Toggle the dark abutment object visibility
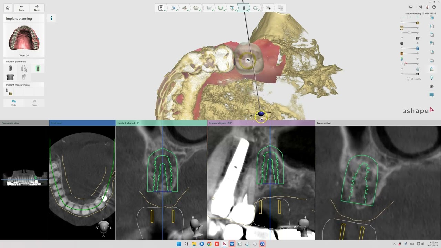 [x=402, y=43]
